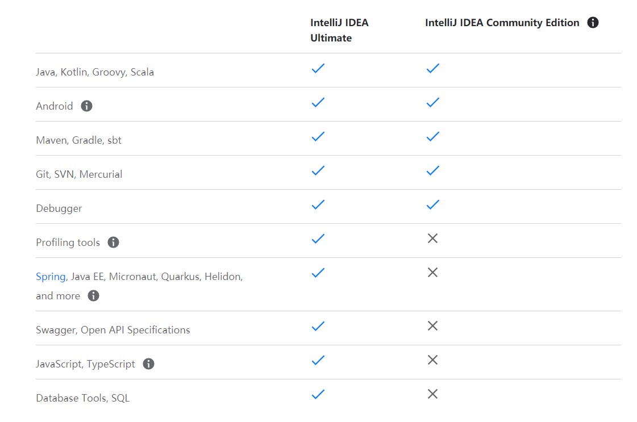Click Ultimate checkmark for Maven, Gradle row
Image resolution: width=637 pixels, height=422 pixels.
tap(318, 136)
